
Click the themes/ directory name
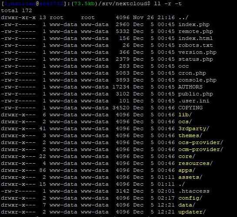190,135
